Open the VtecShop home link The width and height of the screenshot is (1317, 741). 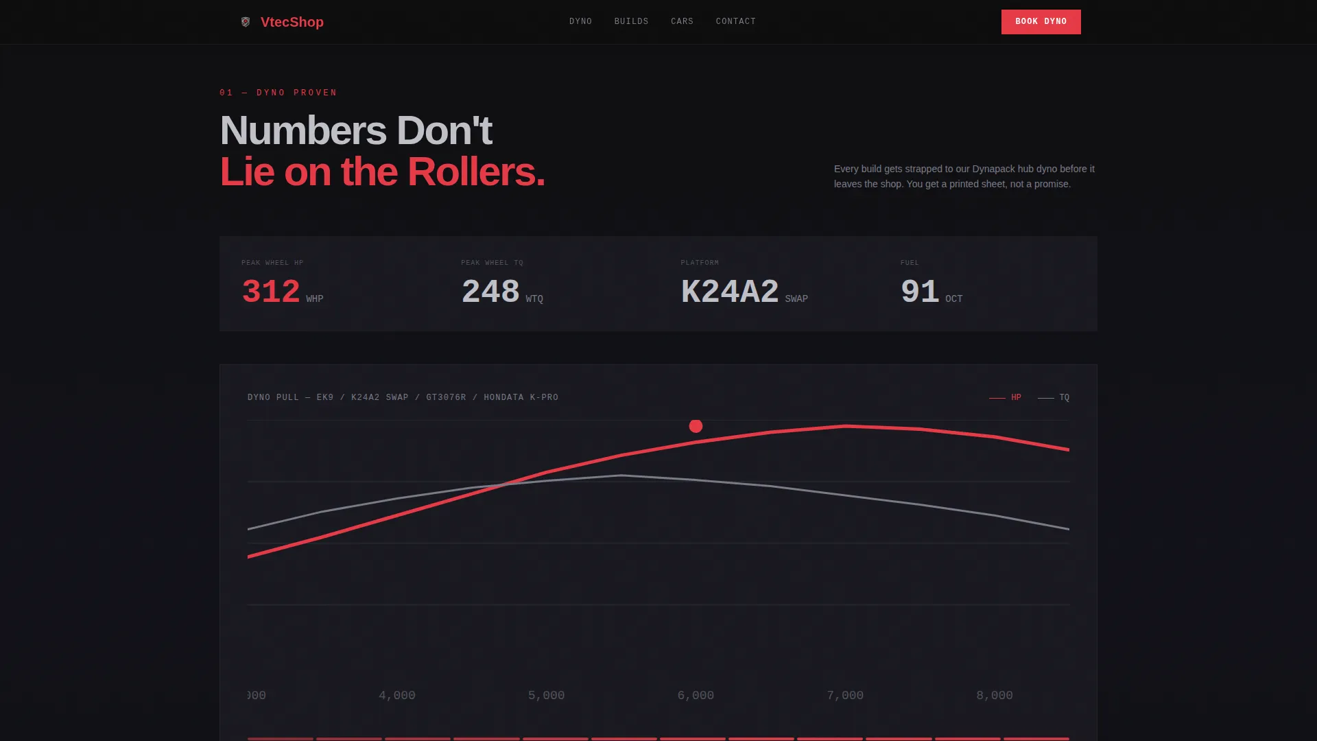coord(283,22)
